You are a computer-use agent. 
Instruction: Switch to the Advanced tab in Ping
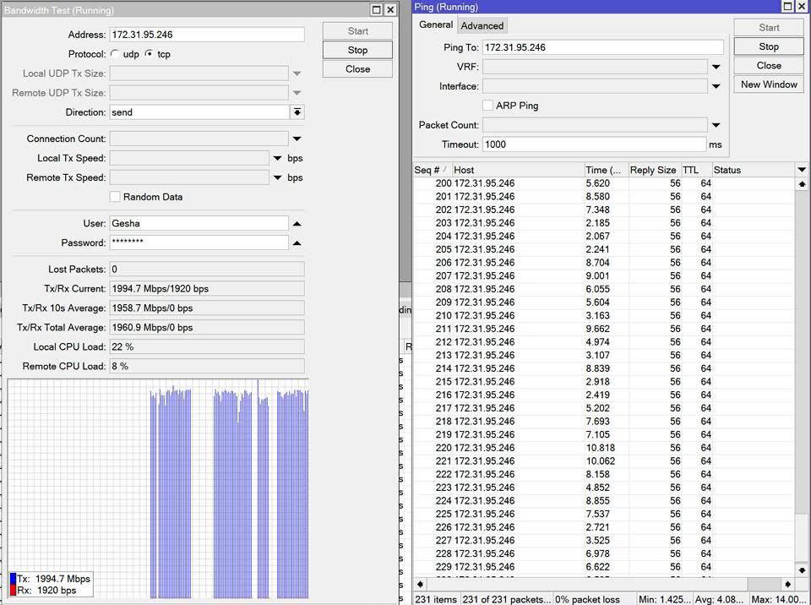point(482,25)
